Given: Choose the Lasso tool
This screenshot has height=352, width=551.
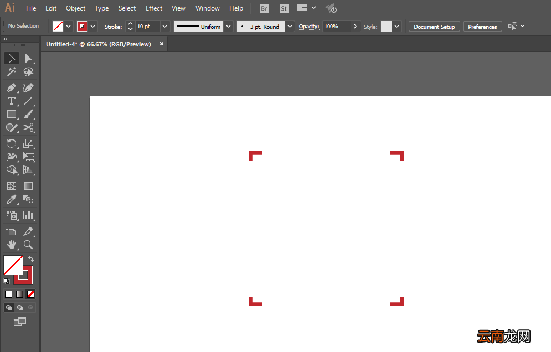Looking at the screenshot, I should point(28,71).
